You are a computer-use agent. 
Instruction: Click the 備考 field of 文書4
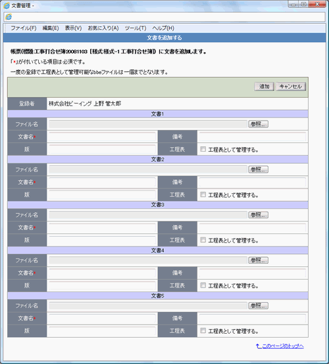pyautogui.click(x=252, y=273)
